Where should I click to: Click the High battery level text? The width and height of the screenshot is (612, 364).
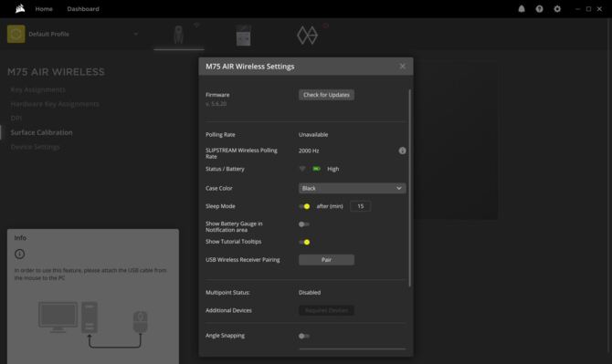pyautogui.click(x=332, y=169)
